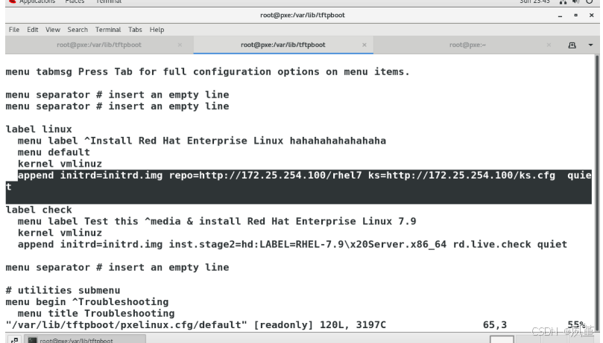Click the 'menu tabmsg Press Tab' line

[207, 71]
